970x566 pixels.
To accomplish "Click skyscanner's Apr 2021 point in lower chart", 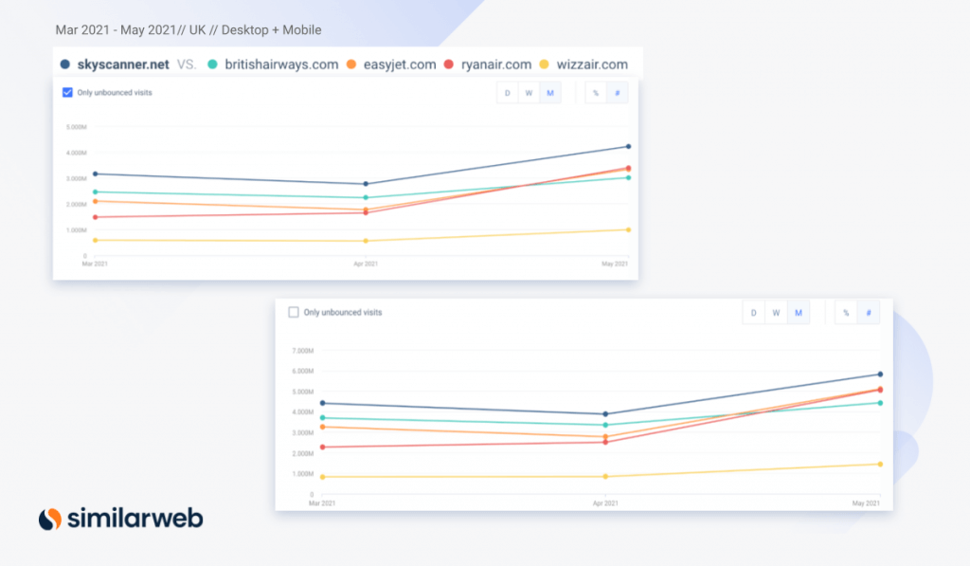I will 605,413.
